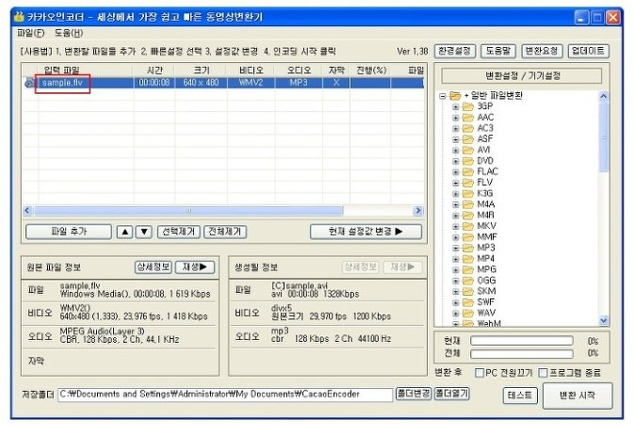Click the FLV folder icon

(468, 183)
